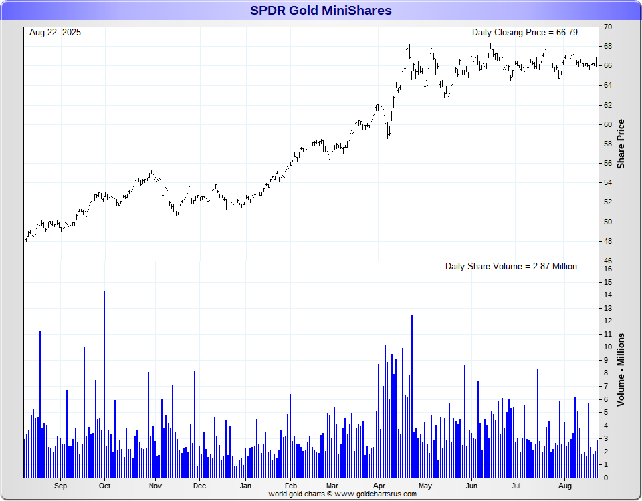The height and width of the screenshot is (501, 642).
Task: Select the Apr label on the time axis
Action: [x=379, y=486]
